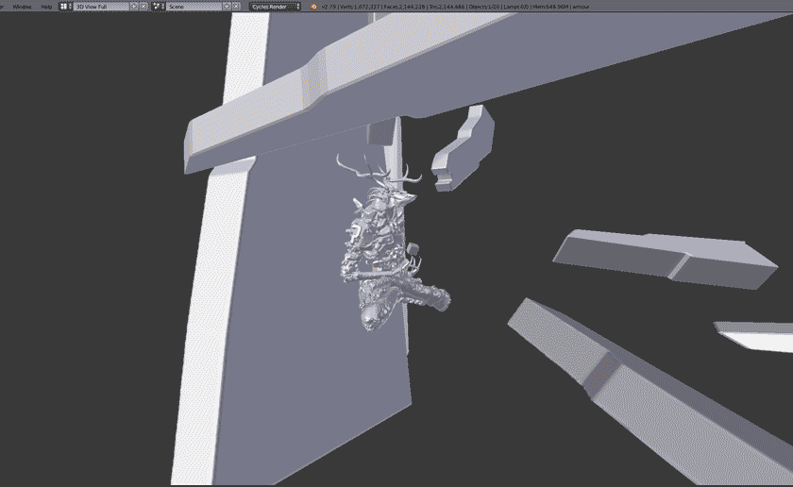793x487 pixels.
Task: Delete the 3D View Full screen layout
Action: (143, 6)
